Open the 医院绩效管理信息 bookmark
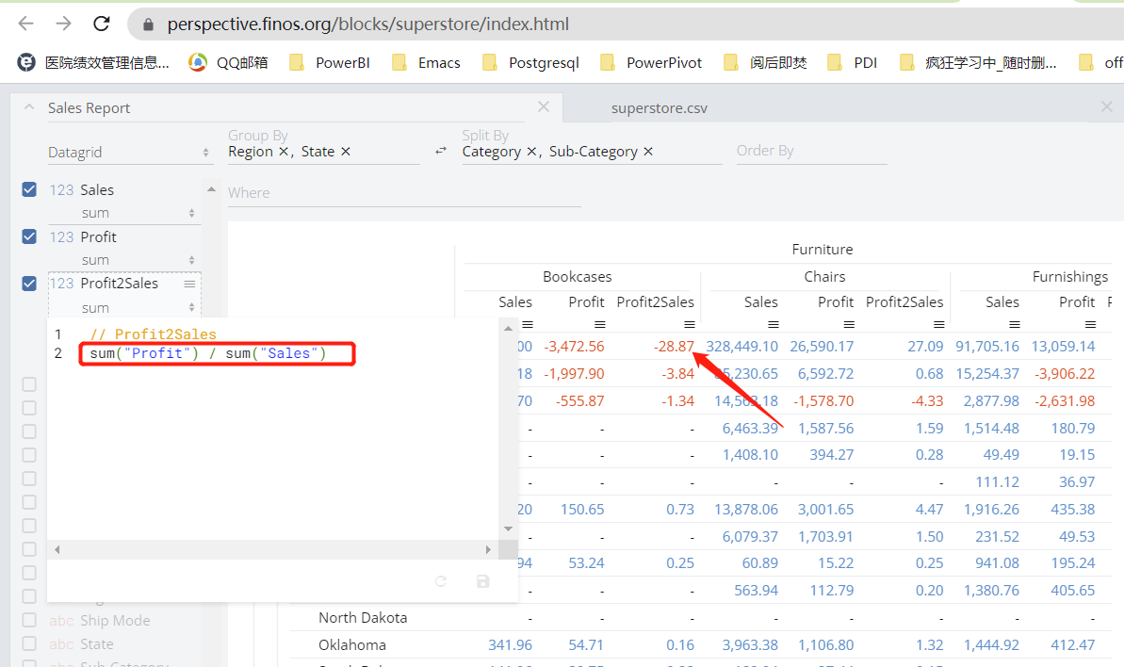Image resolution: width=1124 pixels, height=667 pixels. click(93, 63)
